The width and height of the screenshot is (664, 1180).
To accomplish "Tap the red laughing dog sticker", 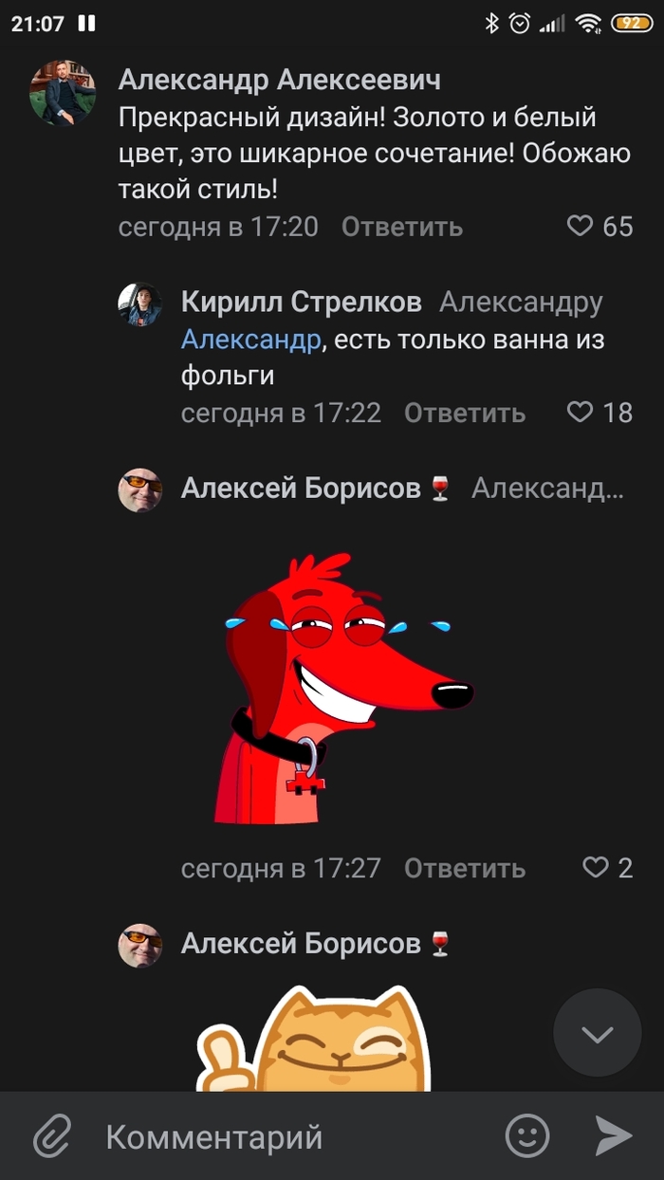I will [340, 690].
